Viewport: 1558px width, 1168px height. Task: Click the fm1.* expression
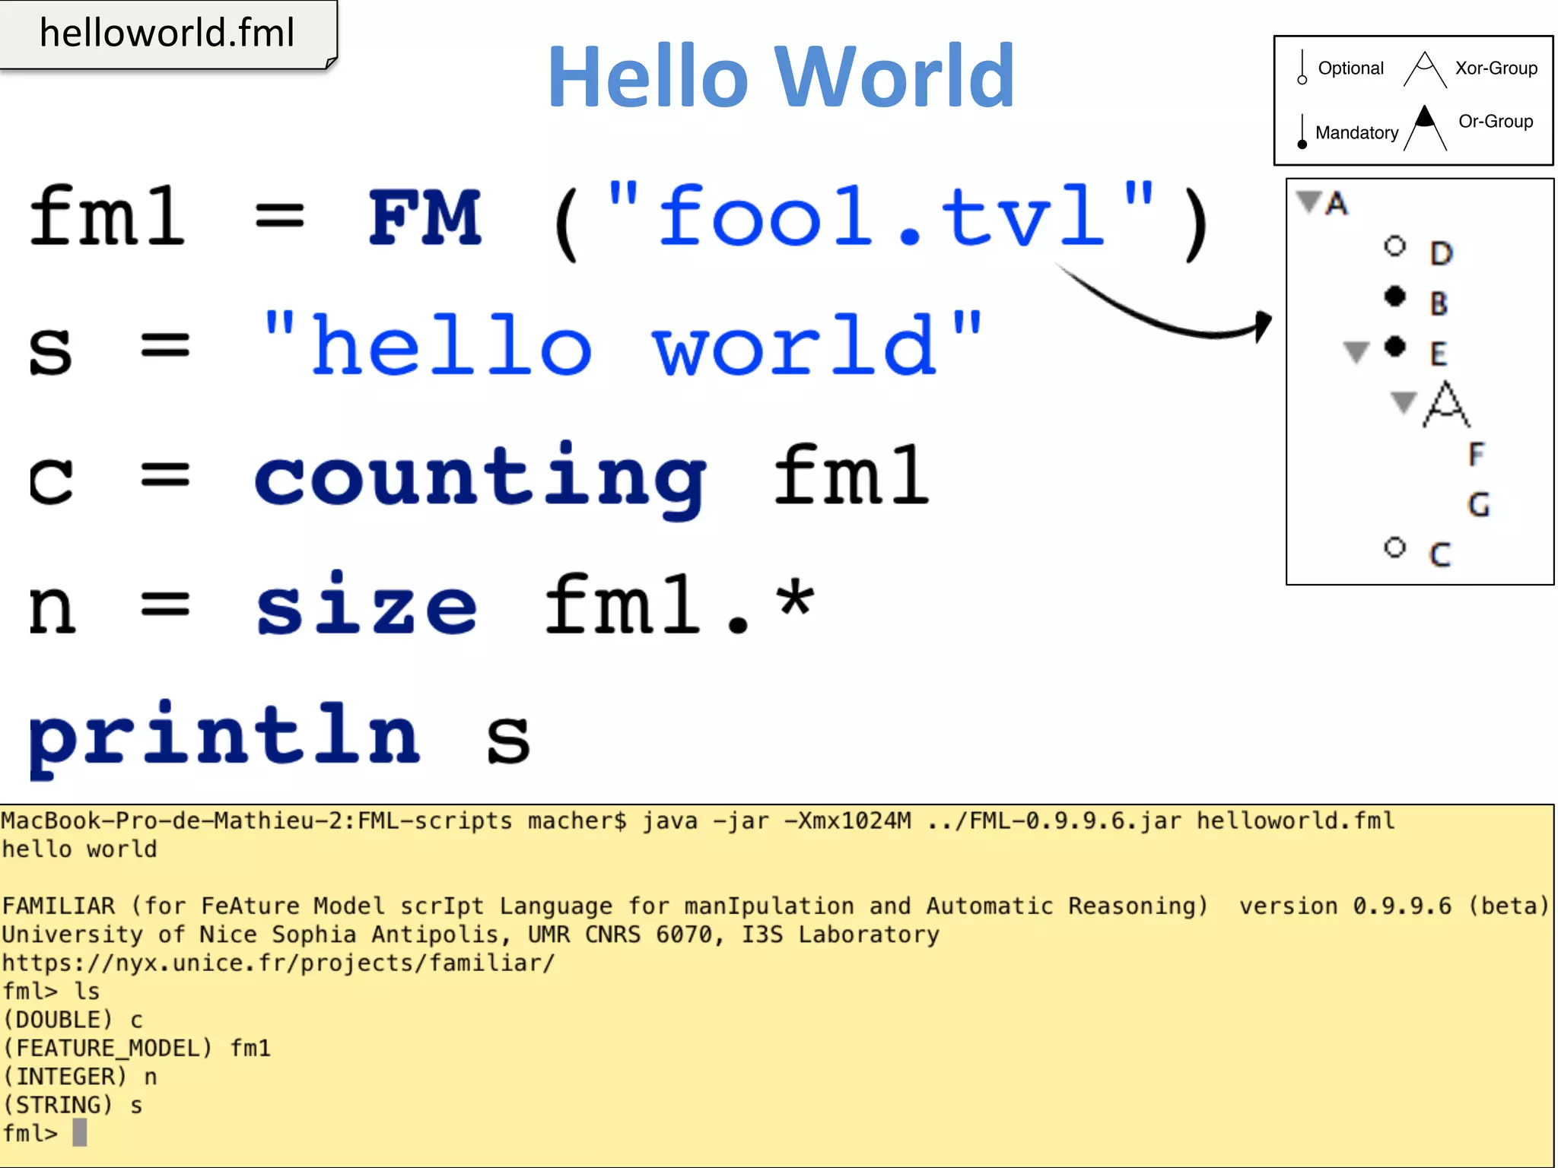click(x=680, y=604)
